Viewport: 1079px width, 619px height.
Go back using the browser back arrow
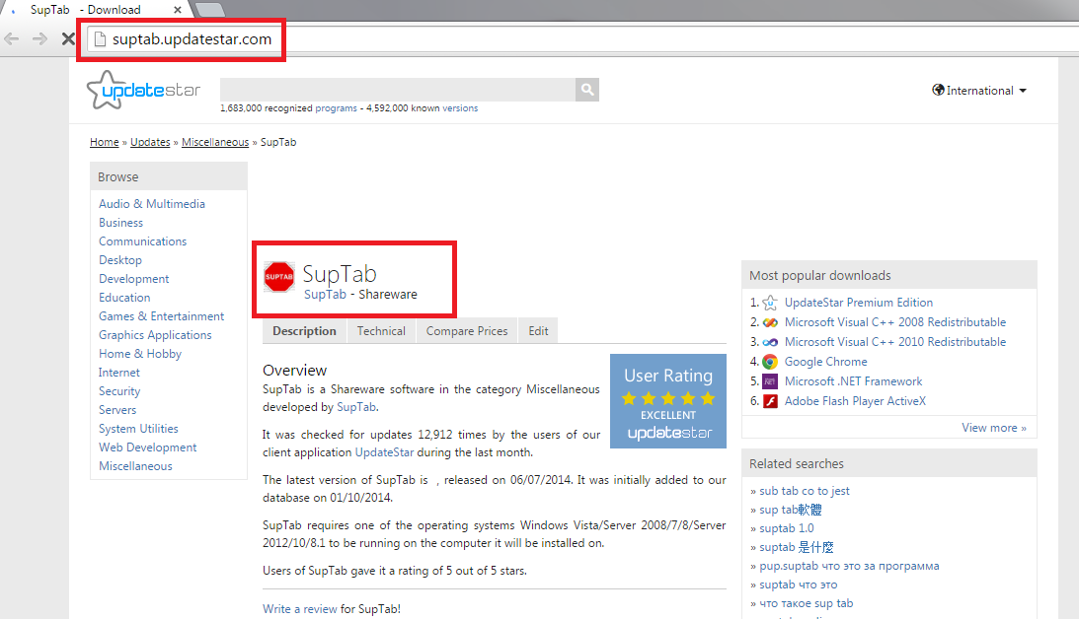point(13,39)
